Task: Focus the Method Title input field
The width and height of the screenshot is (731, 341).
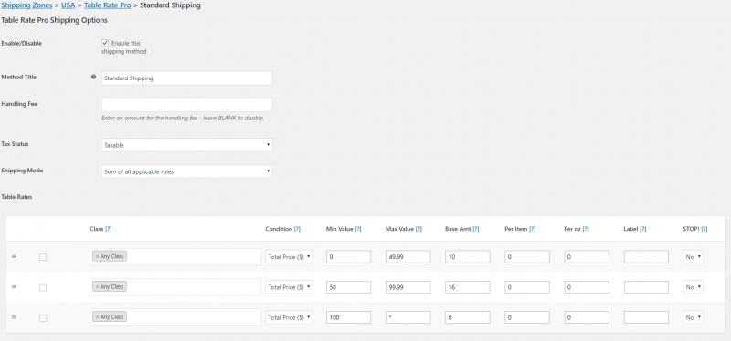Action: pyautogui.click(x=187, y=78)
